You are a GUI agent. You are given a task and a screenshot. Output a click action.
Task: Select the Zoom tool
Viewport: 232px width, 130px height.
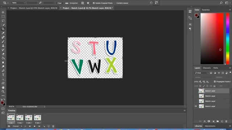pos(3,91)
